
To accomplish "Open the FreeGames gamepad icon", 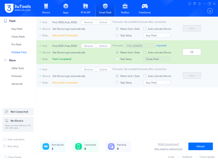I will pyautogui.click(x=145, y=7).
